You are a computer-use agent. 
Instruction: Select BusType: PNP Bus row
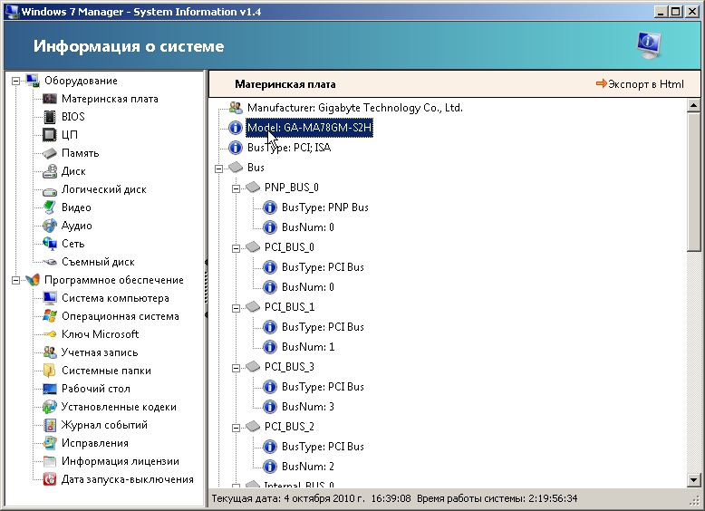pyautogui.click(x=324, y=207)
